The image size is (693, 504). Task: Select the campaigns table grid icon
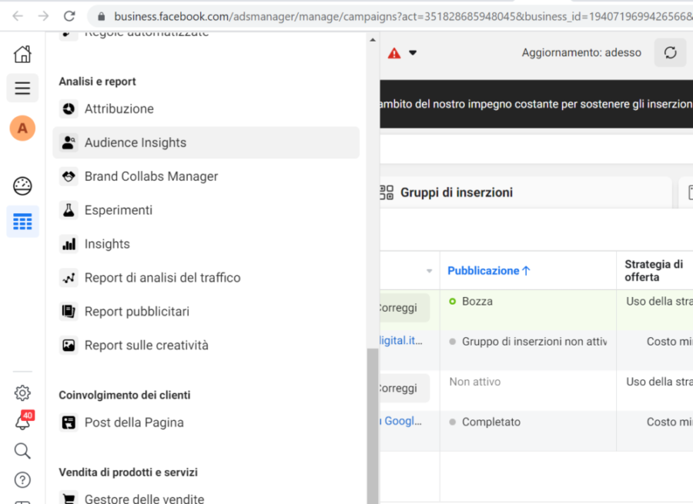[22, 222]
